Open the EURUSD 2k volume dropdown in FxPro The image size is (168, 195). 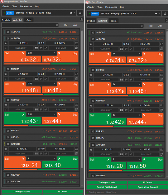[x=126, y=85]
